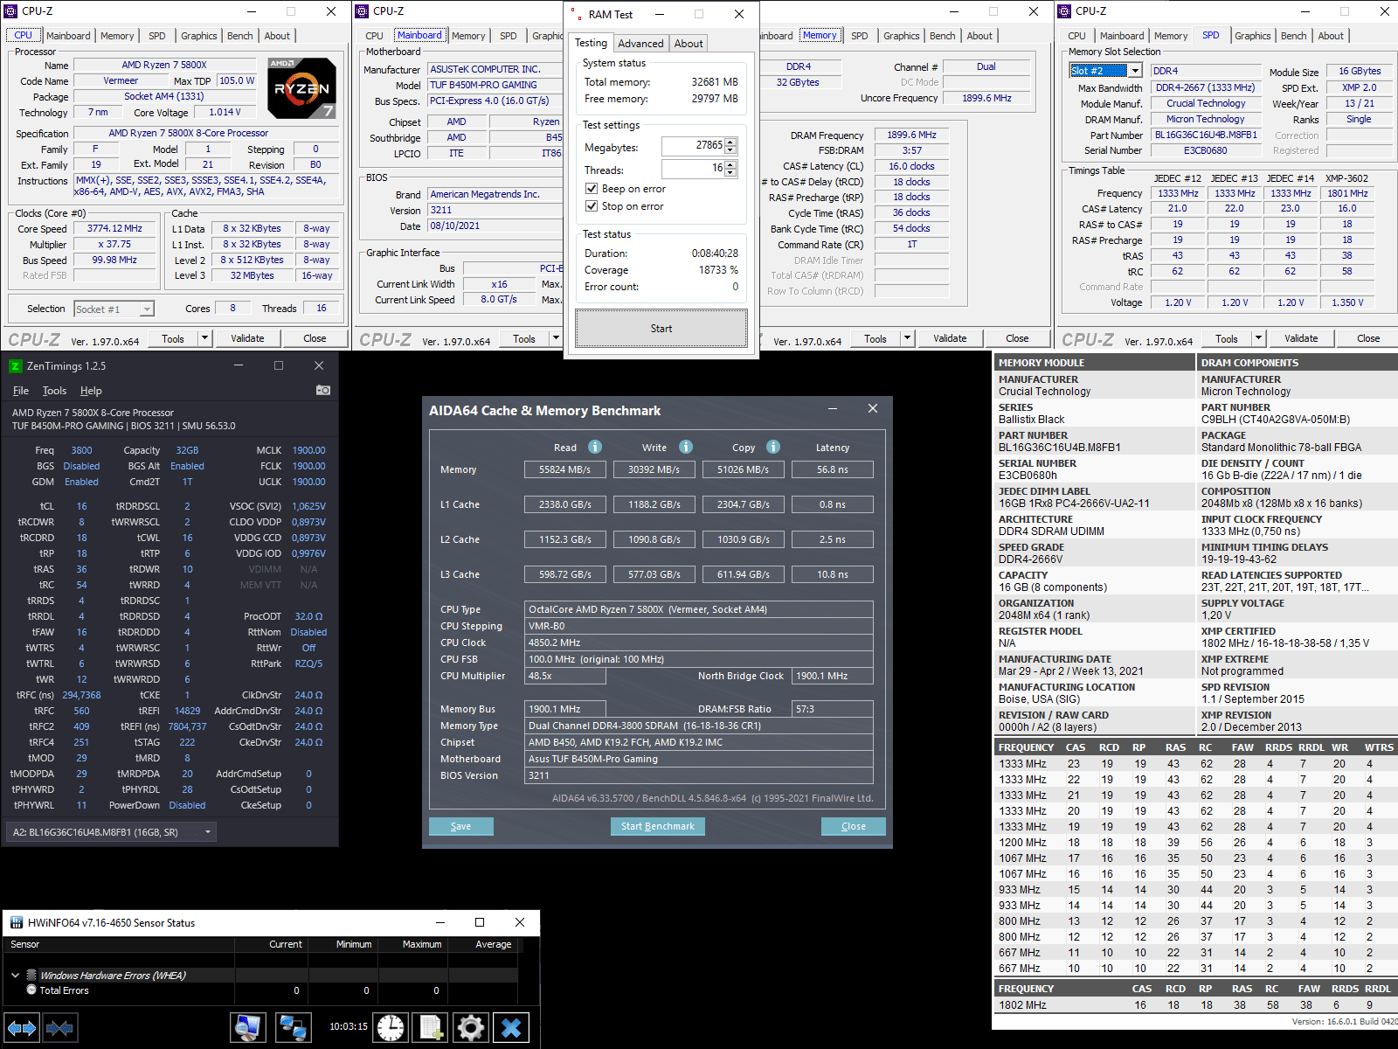Switch to Advanced tab in RAM Test
The image size is (1398, 1049).
click(x=640, y=44)
